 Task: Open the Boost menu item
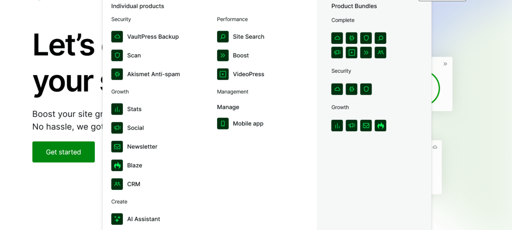241,55
